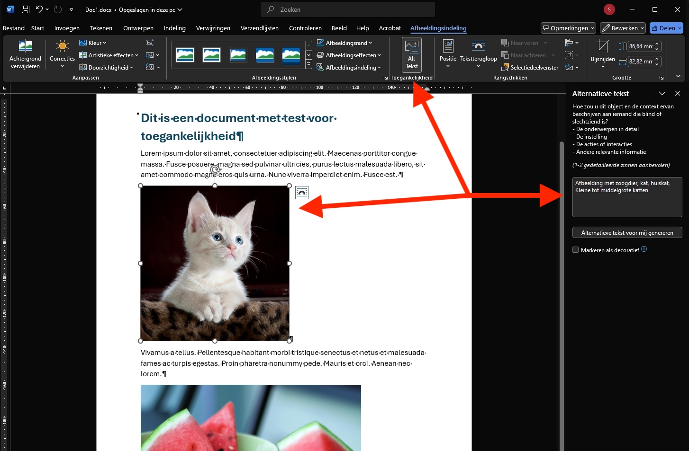Switch to the Start tab

coord(37,28)
